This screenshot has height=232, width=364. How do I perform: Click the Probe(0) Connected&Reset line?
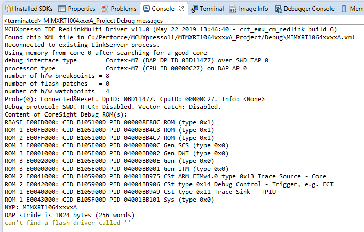click(x=134, y=99)
